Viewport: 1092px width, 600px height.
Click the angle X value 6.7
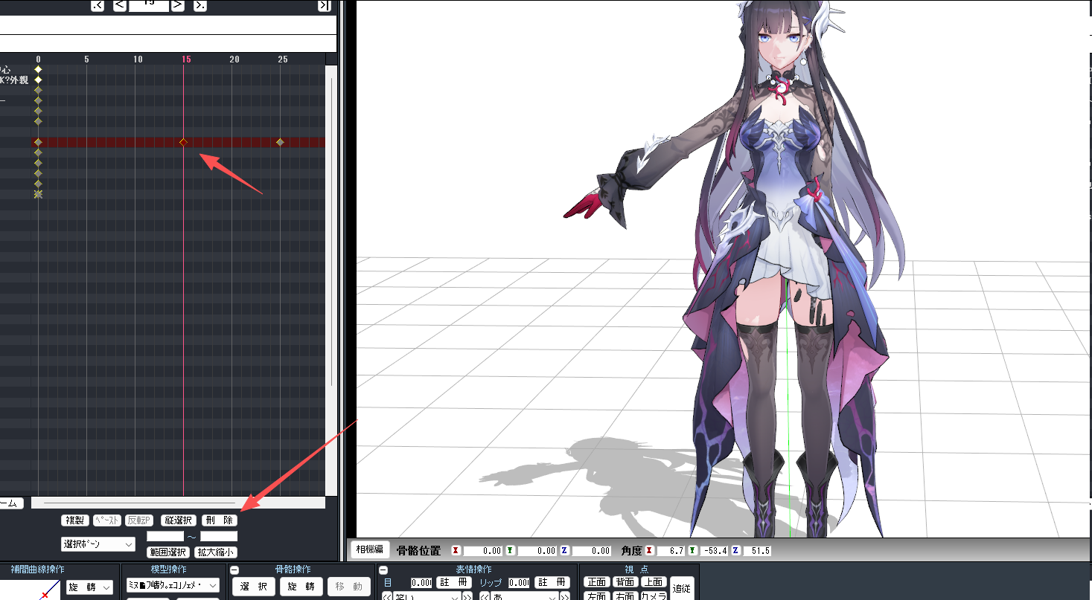point(671,551)
